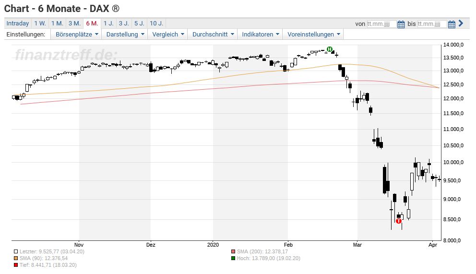Select the 3 M. time range tab
The height and width of the screenshot is (274, 476).
[x=74, y=24]
